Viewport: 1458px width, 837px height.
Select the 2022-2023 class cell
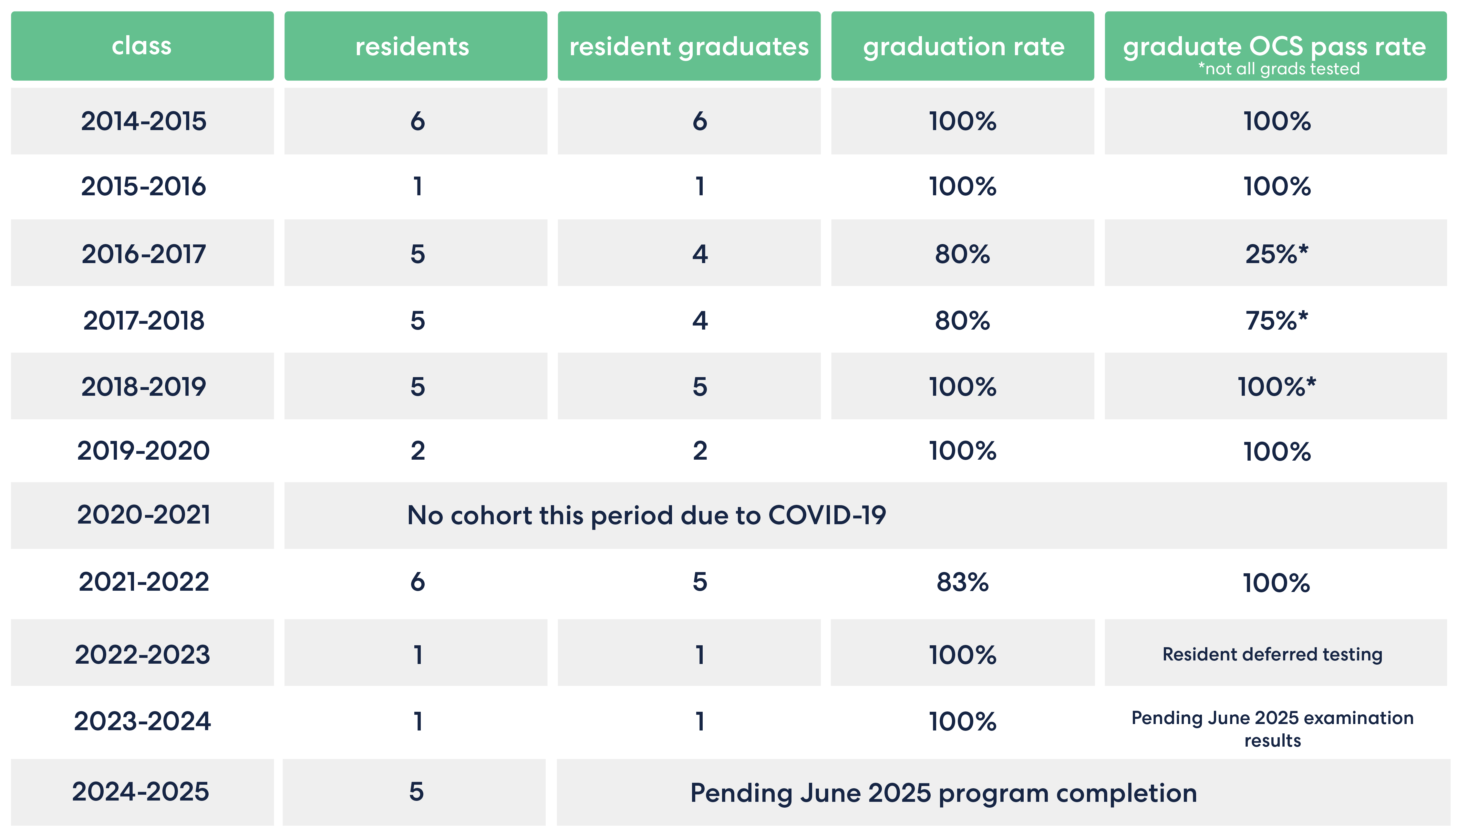[x=142, y=654]
